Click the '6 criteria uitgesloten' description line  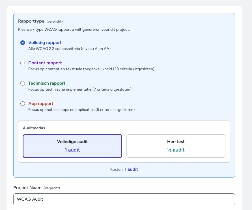pos(81,110)
